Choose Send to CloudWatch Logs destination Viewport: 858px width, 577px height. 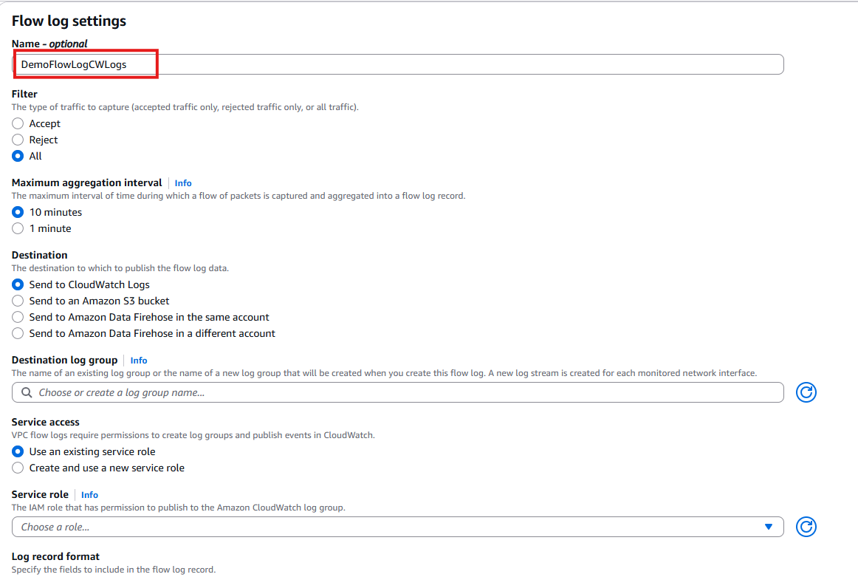pos(18,284)
